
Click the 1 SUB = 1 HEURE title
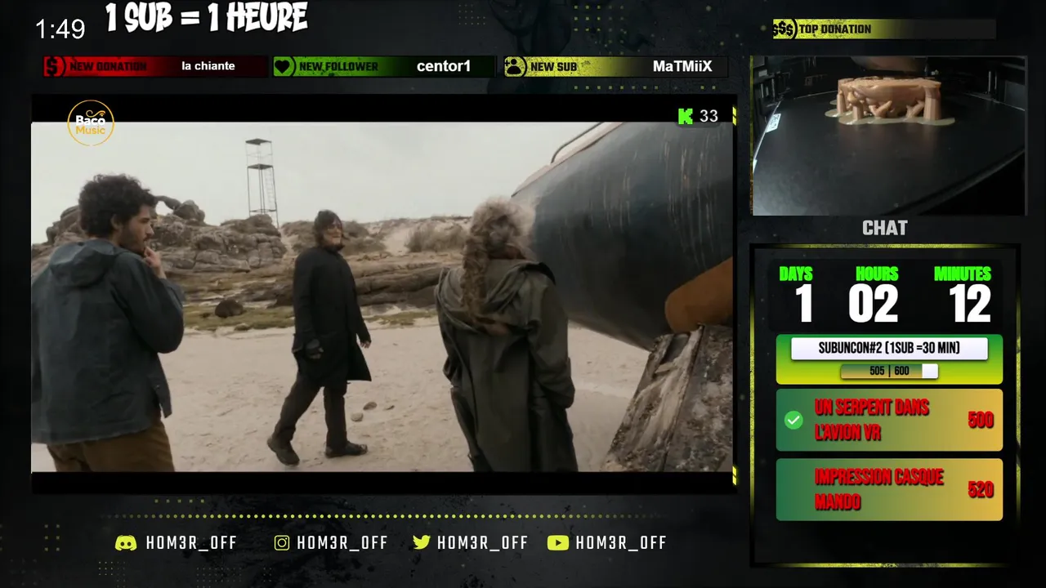207,18
